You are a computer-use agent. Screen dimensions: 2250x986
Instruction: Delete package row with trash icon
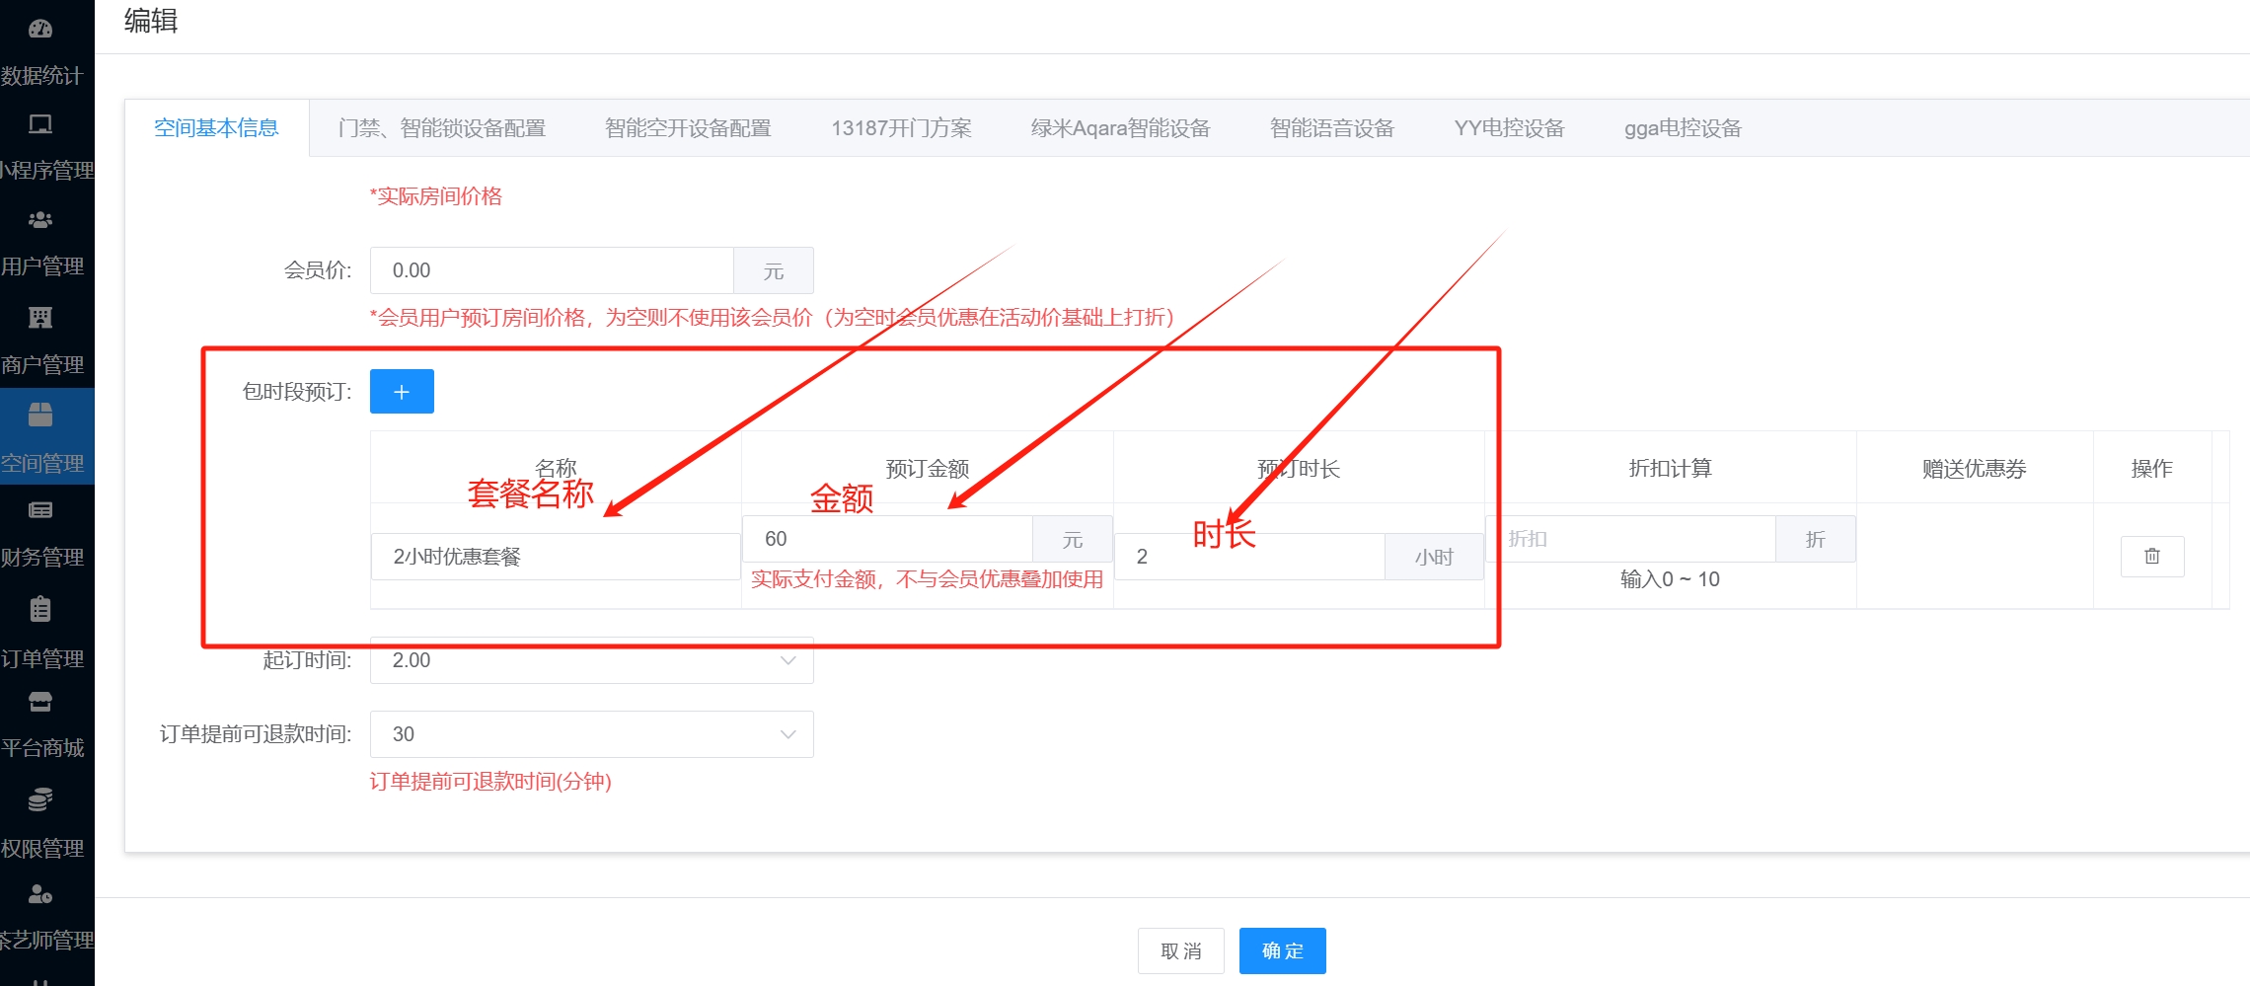click(2151, 557)
